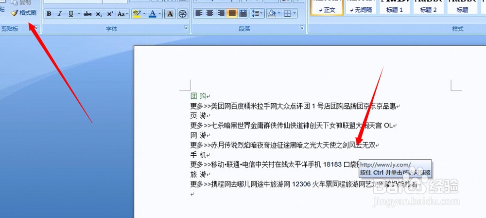Click the green 团 购 heading text
The image size is (486, 218).
click(x=198, y=96)
